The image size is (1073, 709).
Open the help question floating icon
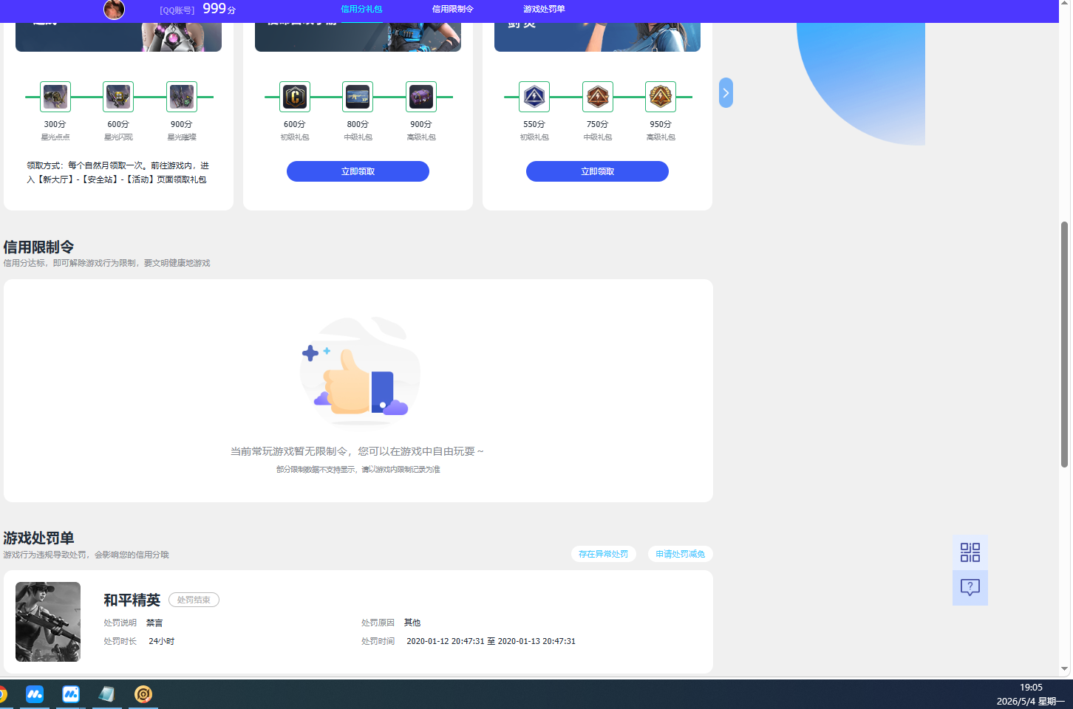click(x=970, y=588)
